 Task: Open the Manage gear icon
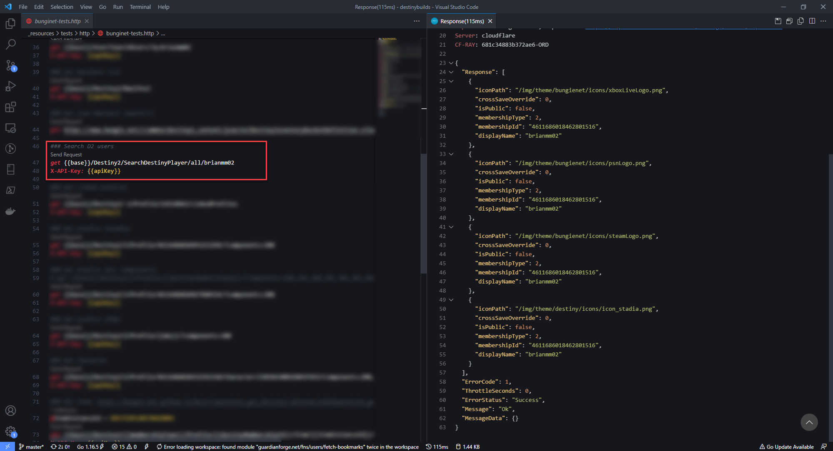pyautogui.click(x=10, y=431)
